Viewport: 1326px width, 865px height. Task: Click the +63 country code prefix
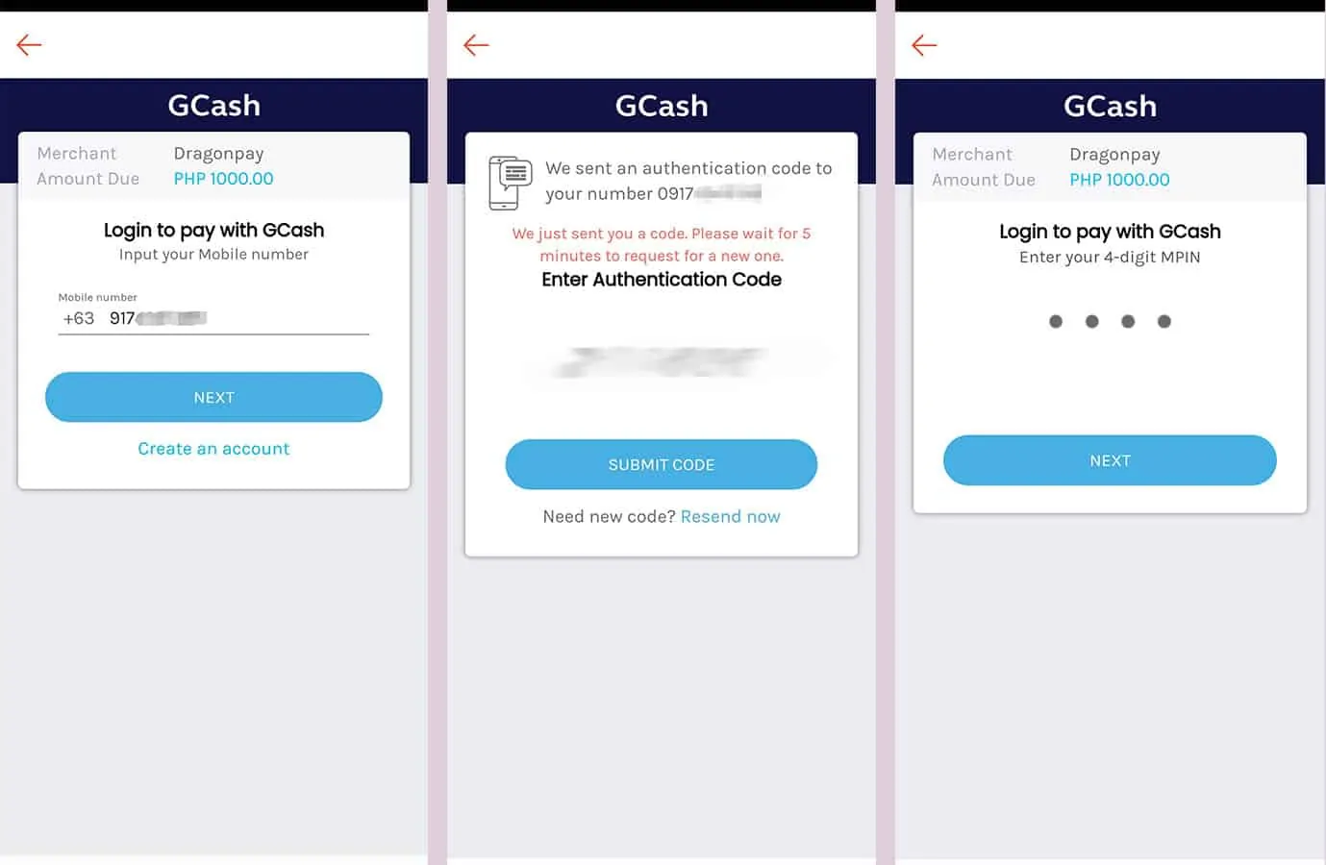click(79, 318)
